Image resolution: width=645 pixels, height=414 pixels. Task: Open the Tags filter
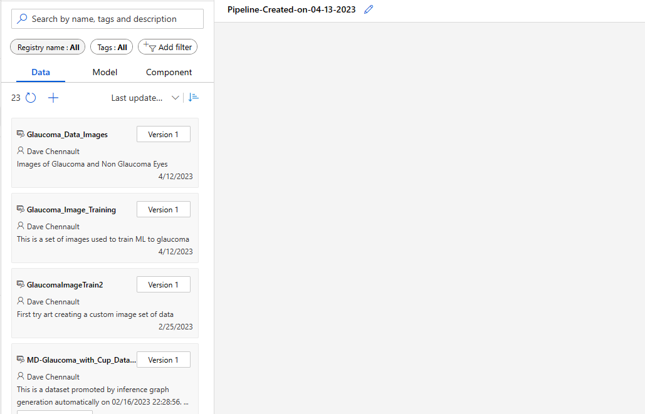[111, 46]
